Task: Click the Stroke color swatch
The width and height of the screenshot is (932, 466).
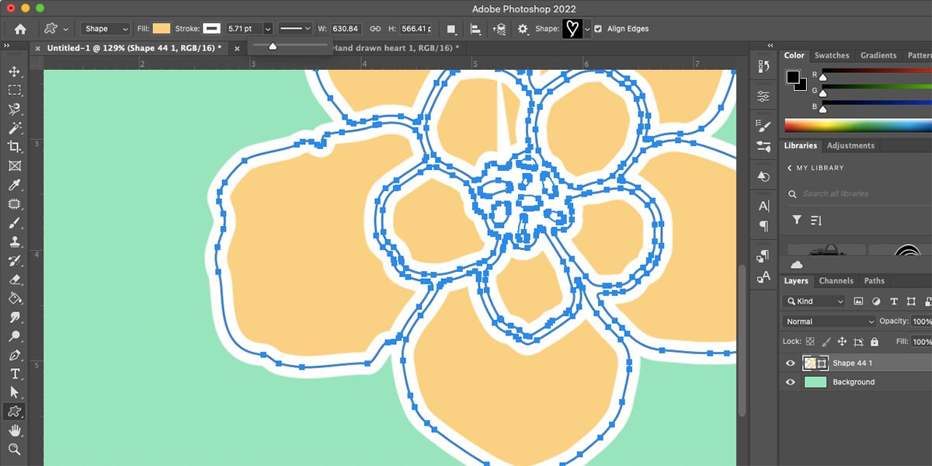Action: pos(212,29)
